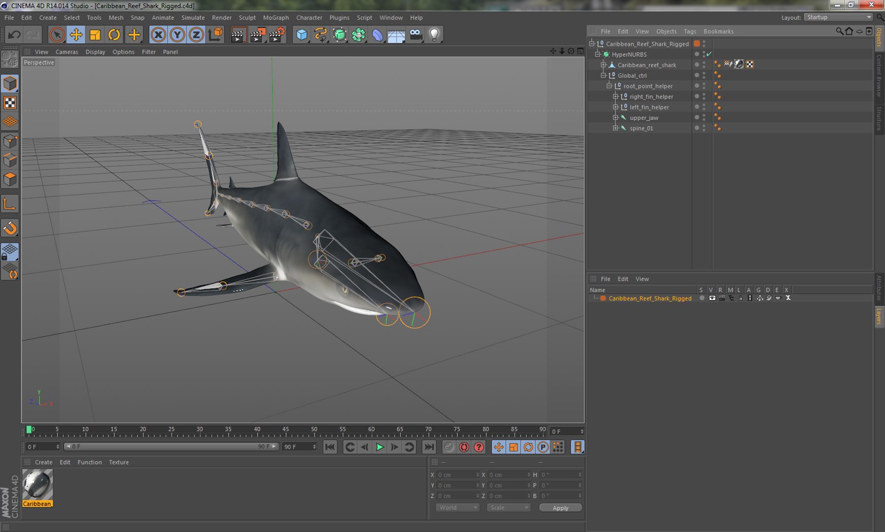Add a Floor scene object icon

pos(396,34)
